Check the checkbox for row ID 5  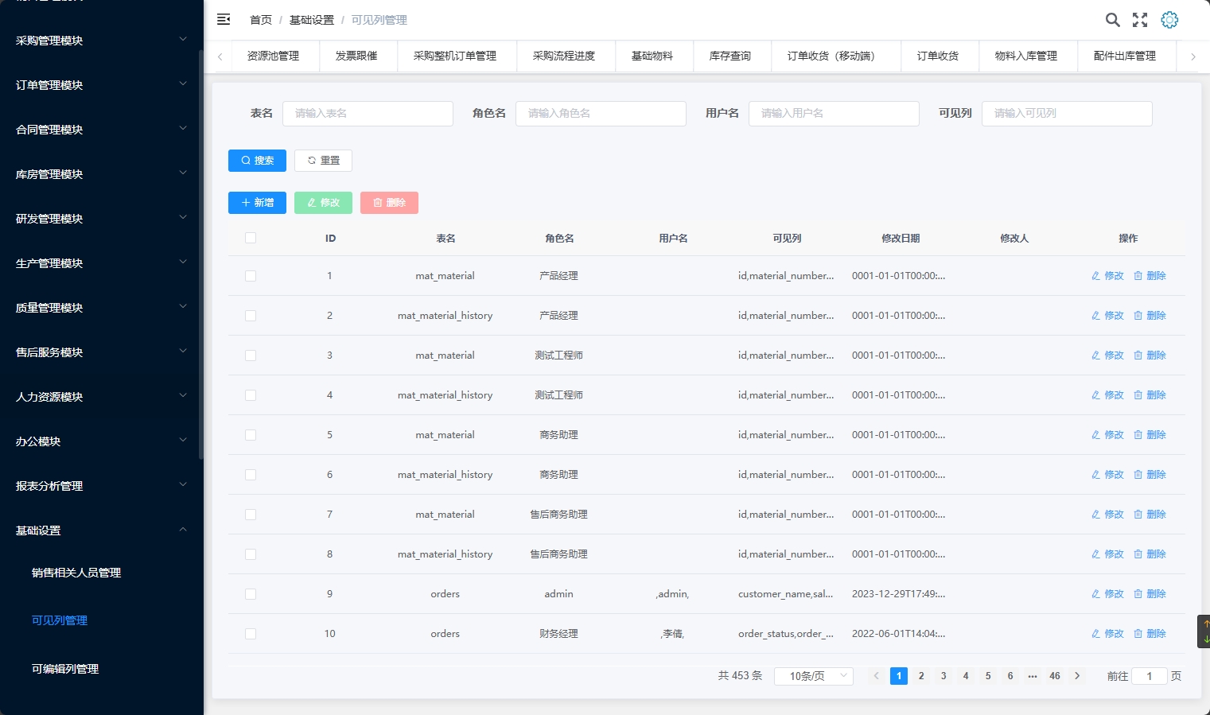tap(251, 435)
